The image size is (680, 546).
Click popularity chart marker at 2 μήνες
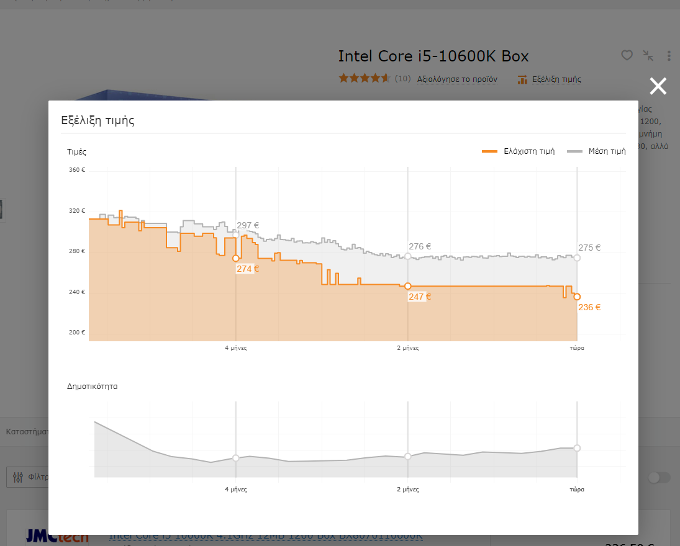pos(407,456)
